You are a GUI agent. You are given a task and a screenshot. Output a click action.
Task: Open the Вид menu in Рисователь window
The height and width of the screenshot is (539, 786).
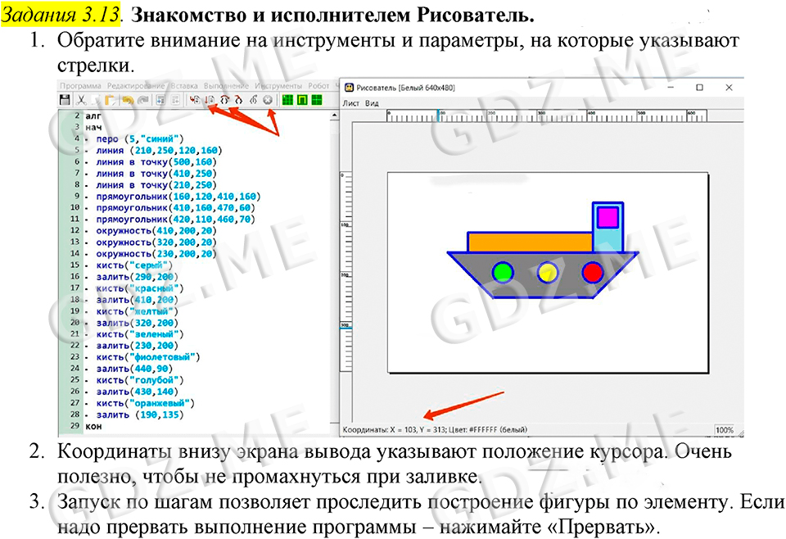pos(372,103)
